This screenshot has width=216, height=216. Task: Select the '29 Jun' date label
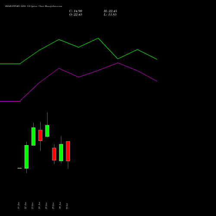pos(53,206)
